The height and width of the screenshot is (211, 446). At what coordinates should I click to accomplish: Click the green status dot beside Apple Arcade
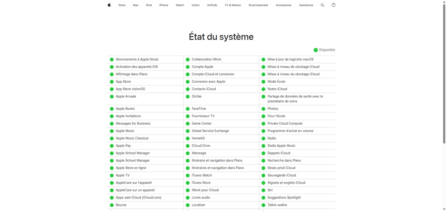tap(111, 97)
